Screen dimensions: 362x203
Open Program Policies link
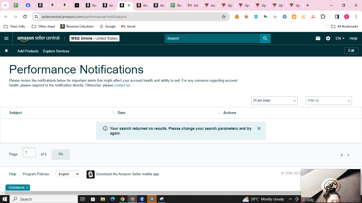(36, 174)
